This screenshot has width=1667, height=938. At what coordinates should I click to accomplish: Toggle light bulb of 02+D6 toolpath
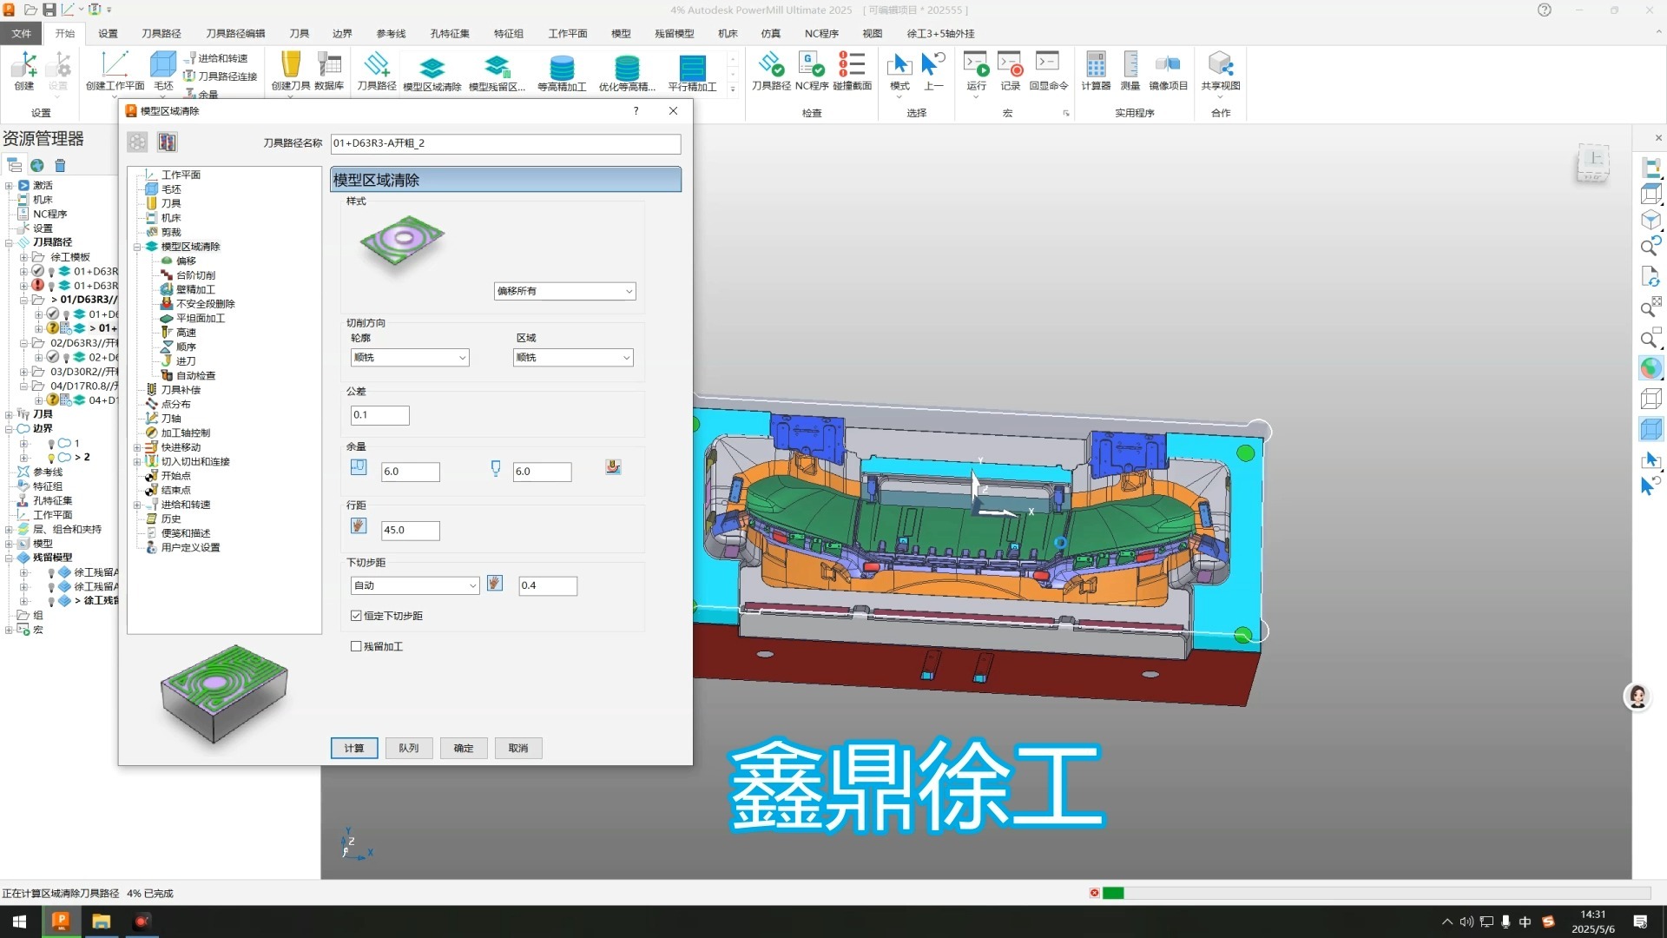(x=66, y=358)
